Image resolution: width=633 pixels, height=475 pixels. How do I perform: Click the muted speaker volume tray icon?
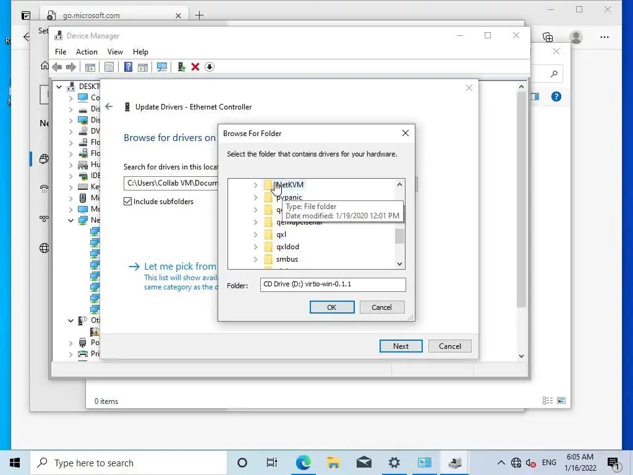click(531, 463)
